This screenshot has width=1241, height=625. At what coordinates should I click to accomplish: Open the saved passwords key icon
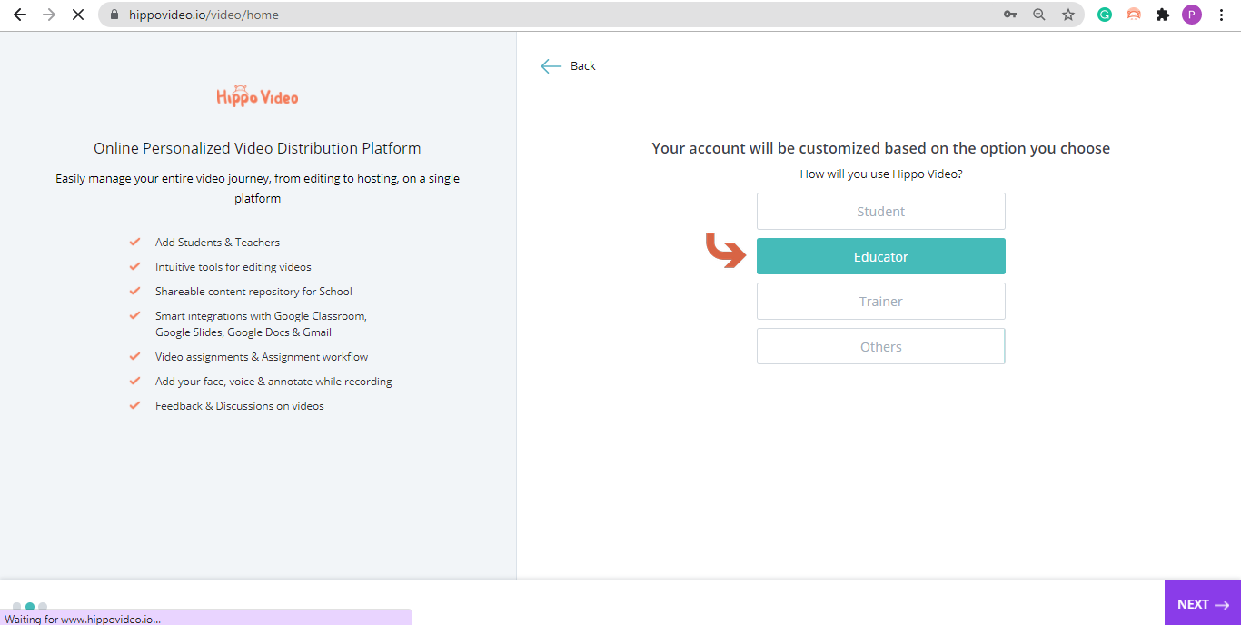point(1010,15)
